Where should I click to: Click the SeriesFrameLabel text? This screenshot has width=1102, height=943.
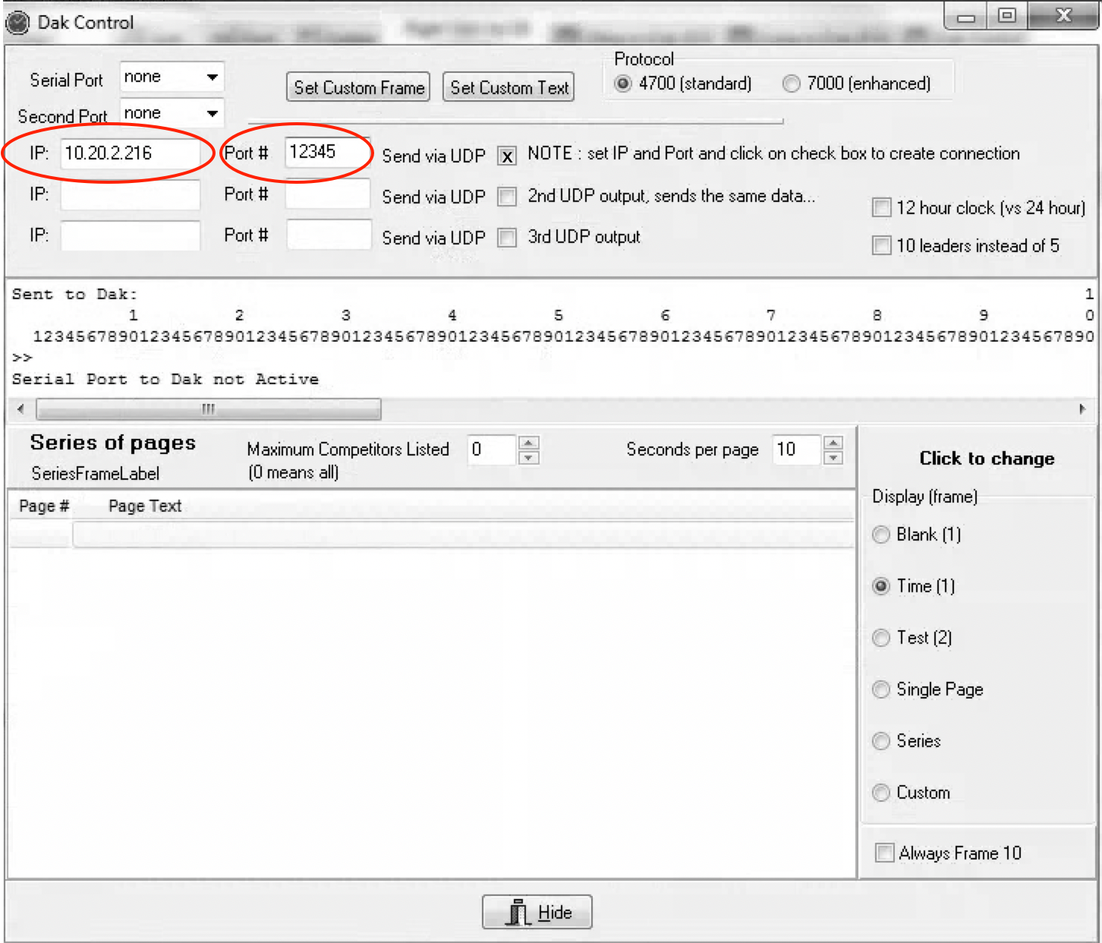point(96,474)
